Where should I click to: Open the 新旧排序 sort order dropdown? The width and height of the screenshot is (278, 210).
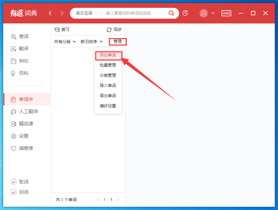[x=90, y=41]
